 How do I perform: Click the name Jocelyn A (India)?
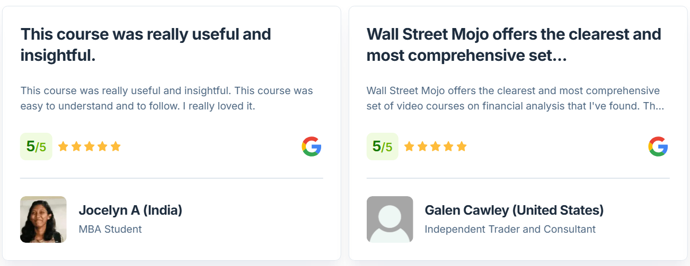[130, 210]
